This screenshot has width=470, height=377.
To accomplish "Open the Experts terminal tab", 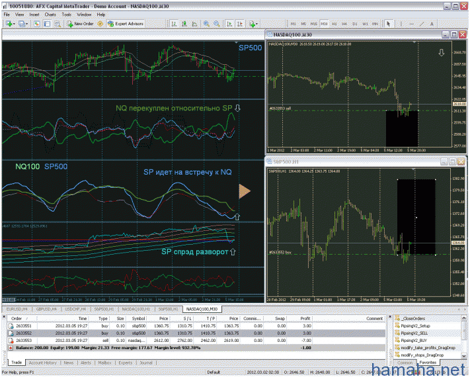I will pyautogui.click(x=126, y=362).
